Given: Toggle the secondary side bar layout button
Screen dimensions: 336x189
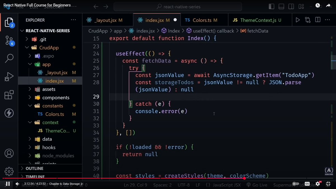Looking at the screenshot, I should point(291,6).
